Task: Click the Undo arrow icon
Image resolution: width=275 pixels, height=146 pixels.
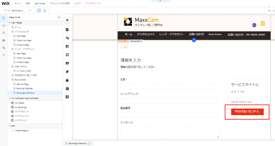Action: click(x=269, y=11)
